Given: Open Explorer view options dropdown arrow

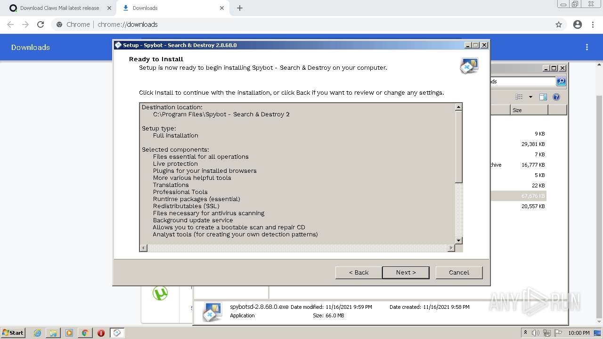Looking at the screenshot, I should [x=530, y=97].
